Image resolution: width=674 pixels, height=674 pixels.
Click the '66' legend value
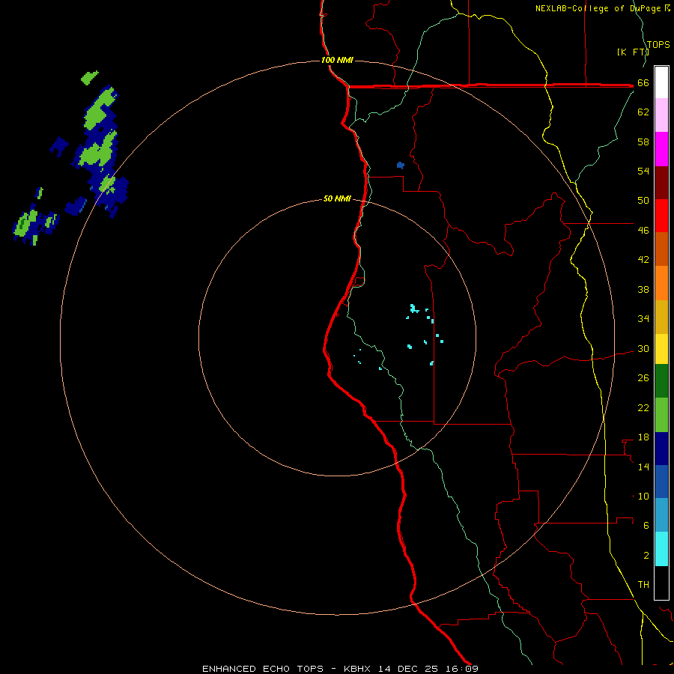click(x=643, y=82)
